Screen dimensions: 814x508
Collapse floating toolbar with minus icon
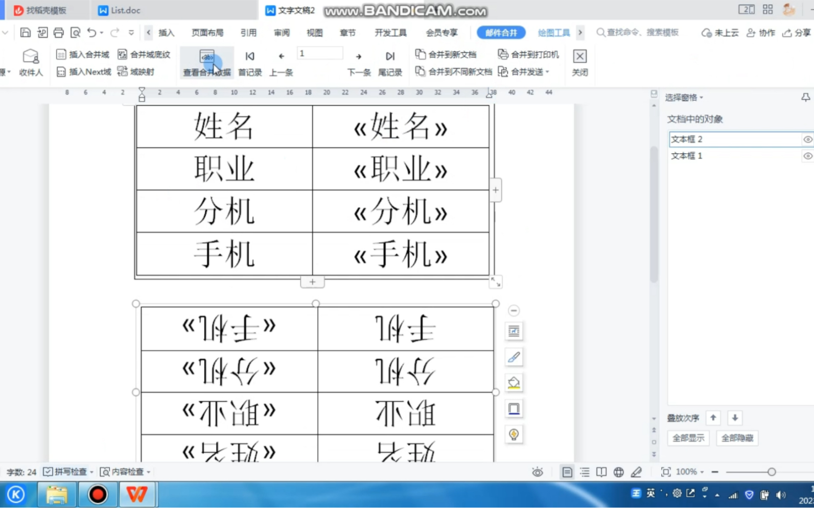click(514, 310)
